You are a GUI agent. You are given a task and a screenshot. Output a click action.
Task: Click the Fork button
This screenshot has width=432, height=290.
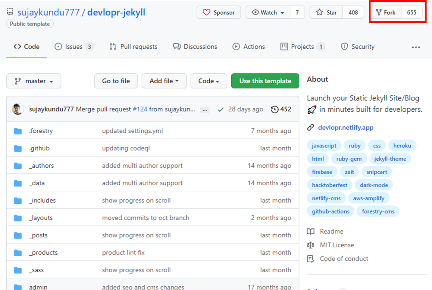coord(386,12)
